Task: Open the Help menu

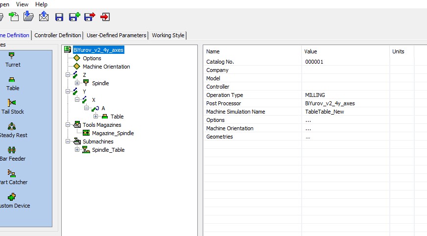Action: click(41, 4)
